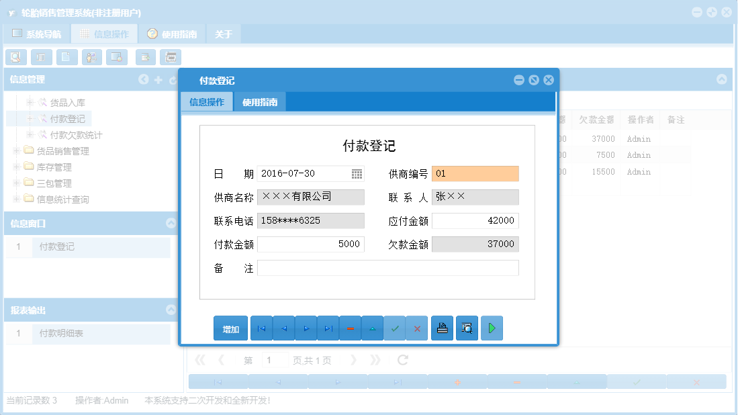Confirm edits with the green check icon
Viewport: 738px width, 415px height.
coord(395,328)
